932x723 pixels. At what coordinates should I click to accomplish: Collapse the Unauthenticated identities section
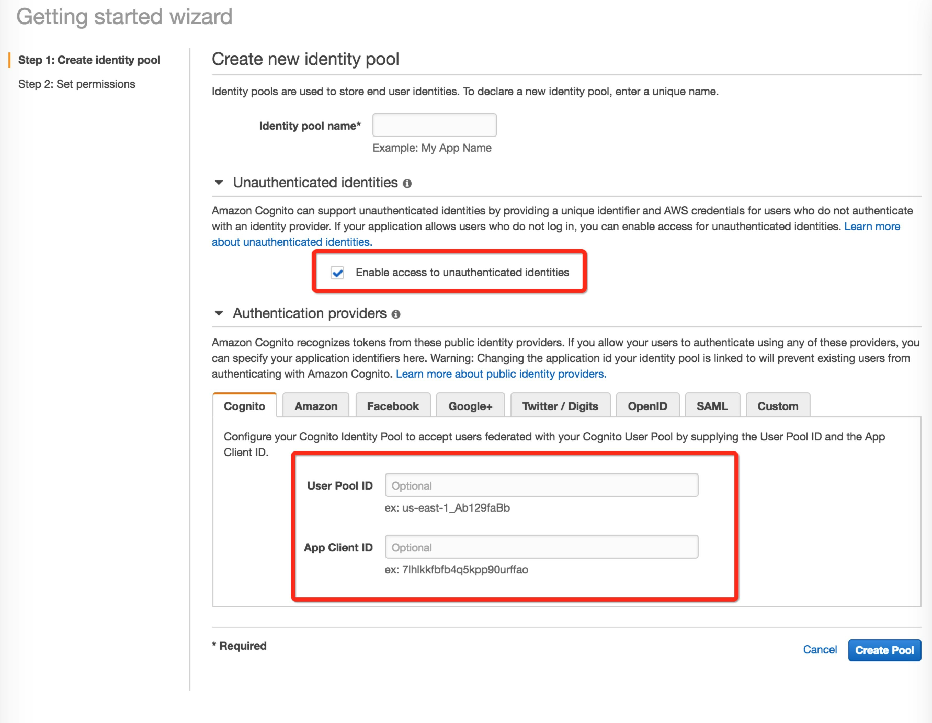point(219,183)
